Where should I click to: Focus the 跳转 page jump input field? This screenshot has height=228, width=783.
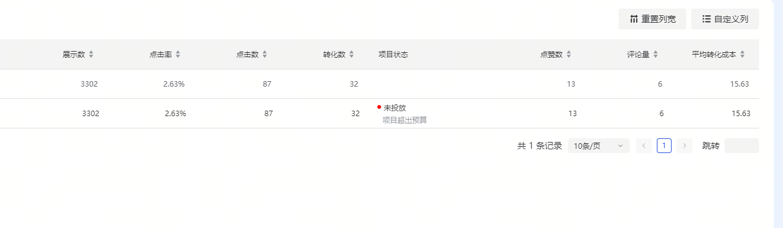[742, 146]
